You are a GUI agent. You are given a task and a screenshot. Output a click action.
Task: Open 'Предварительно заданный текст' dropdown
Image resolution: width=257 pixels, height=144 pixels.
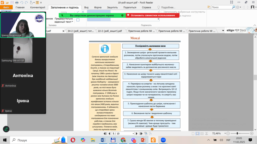(x=64, y=20)
